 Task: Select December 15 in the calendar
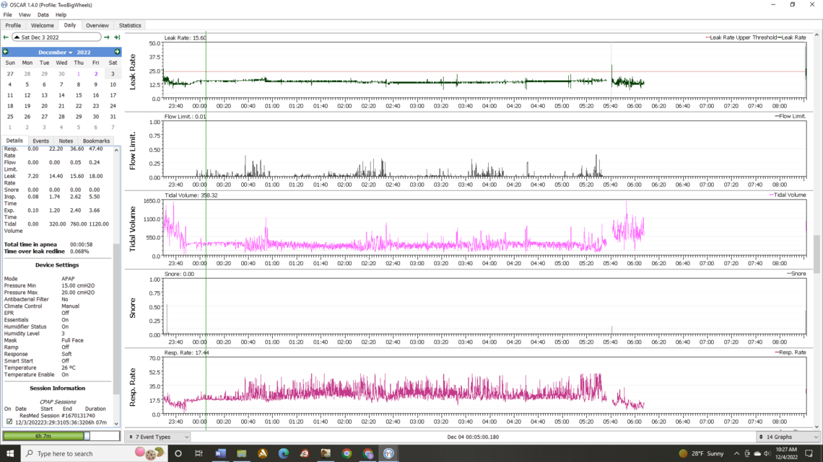pos(79,95)
